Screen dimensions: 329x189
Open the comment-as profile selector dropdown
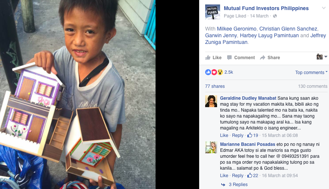(322, 57)
